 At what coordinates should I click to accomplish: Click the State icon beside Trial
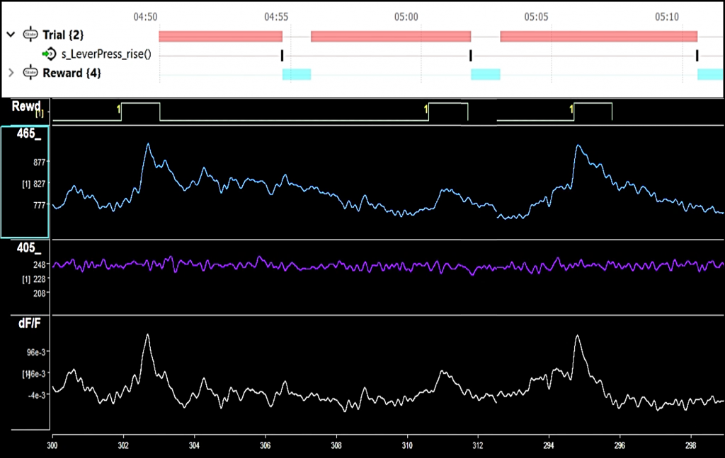pos(31,35)
